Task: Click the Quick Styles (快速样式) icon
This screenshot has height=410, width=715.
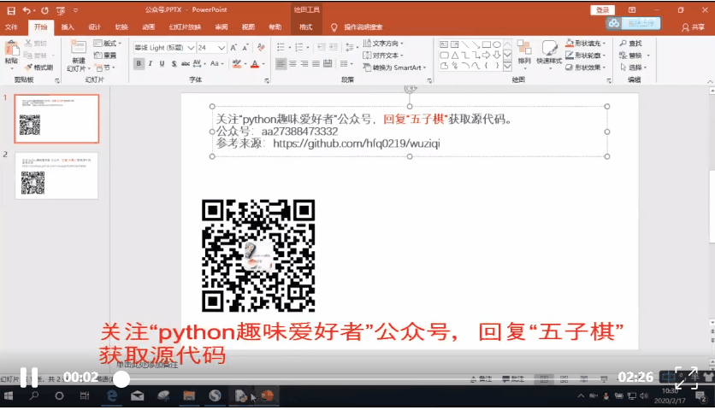Action: (x=549, y=47)
